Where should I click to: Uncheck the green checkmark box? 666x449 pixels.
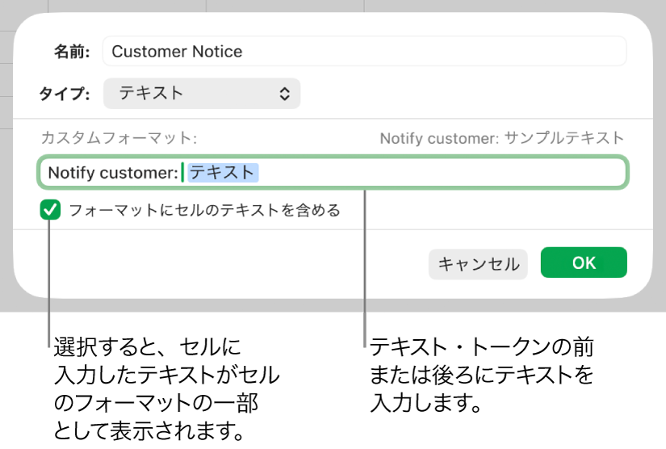click(x=51, y=211)
